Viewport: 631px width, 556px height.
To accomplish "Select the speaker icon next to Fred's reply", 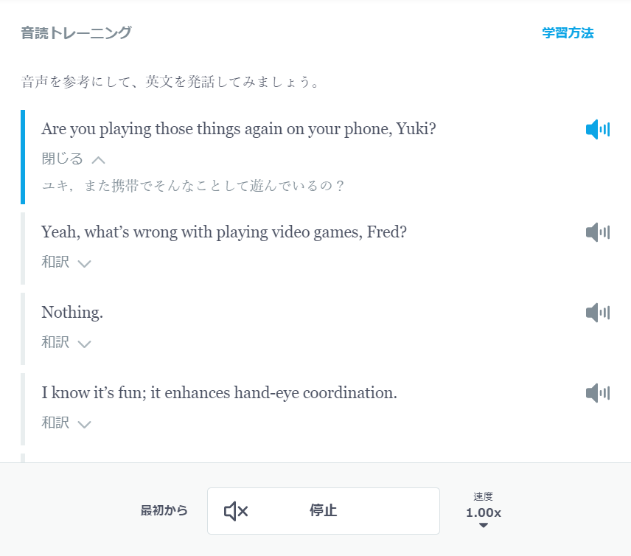I will tap(599, 232).
